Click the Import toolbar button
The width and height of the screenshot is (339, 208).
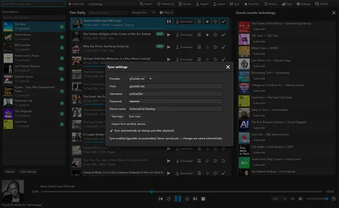pos(202,4)
